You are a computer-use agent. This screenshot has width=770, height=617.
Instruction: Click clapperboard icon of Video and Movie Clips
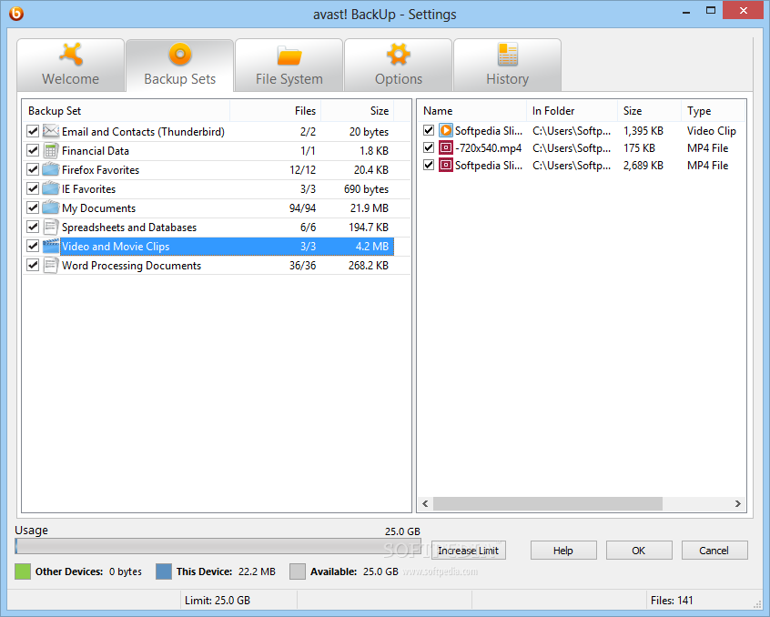click(51, 246)
